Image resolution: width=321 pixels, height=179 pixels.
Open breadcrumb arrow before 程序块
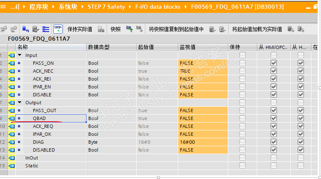[x=24, y=7]
